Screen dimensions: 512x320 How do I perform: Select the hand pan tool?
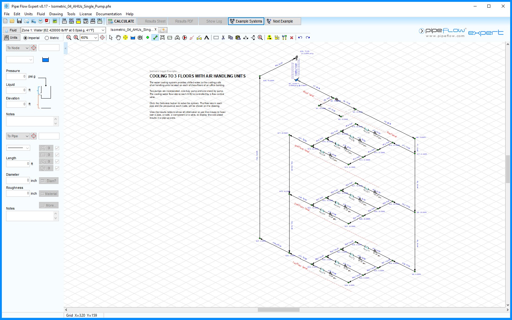(118, 38)
